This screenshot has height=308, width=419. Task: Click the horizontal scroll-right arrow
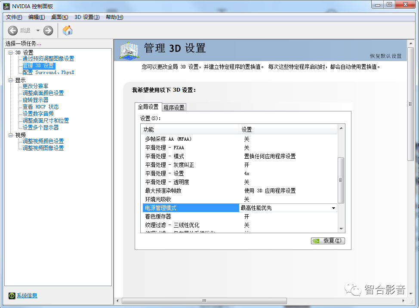(x=403, y=301)
